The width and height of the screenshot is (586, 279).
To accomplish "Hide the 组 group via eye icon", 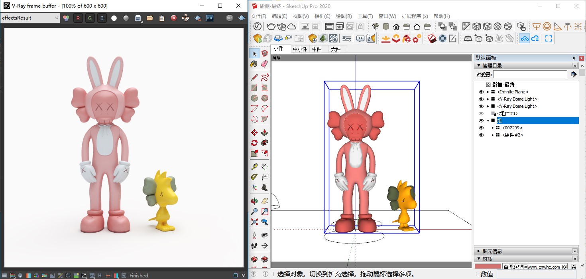I will [x=481, y=121].
